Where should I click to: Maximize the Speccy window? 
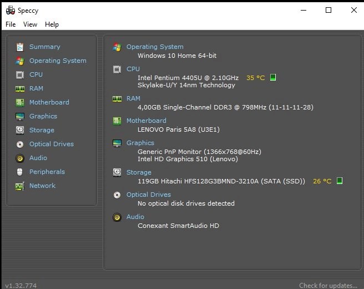click(x=328, y=10)
